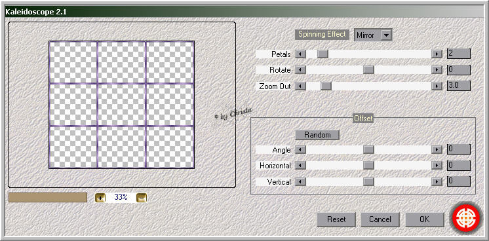The image size is (489, 241).
Task: Click the Cancel button
Action: (x=380, y=219)
